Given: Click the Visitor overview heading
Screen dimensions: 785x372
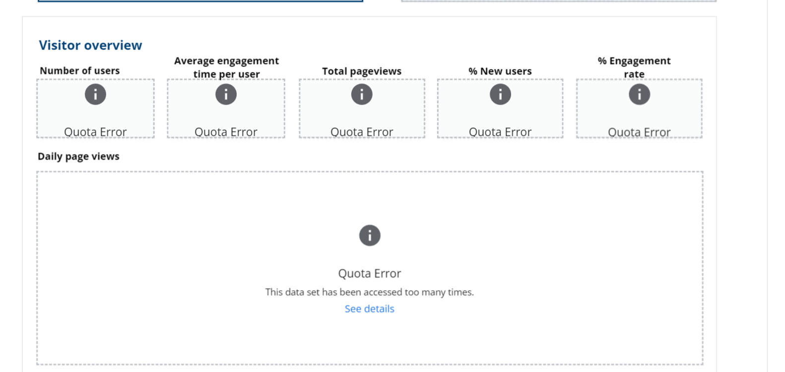Looking at the screenshot, I should click(x=90, y=45).
